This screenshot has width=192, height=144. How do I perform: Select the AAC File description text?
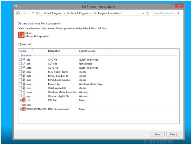point(53,60)
